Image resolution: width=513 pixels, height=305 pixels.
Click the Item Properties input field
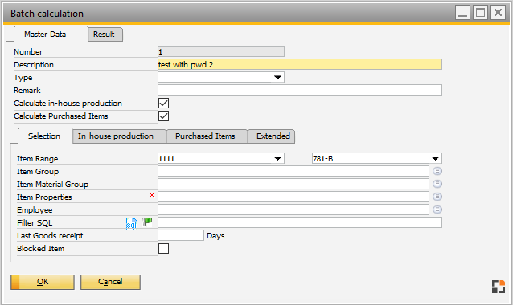293,197
